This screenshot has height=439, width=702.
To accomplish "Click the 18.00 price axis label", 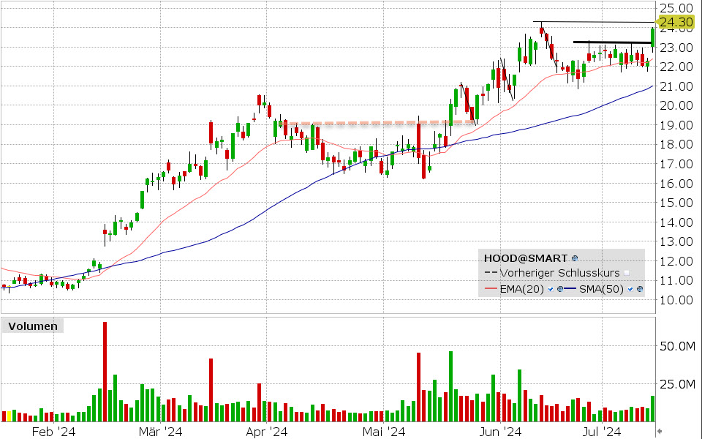I will [677, 144].
